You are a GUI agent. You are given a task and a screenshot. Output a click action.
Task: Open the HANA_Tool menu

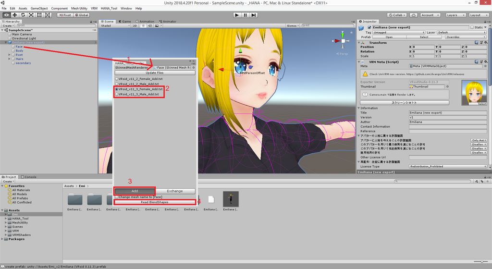point(109,8)
